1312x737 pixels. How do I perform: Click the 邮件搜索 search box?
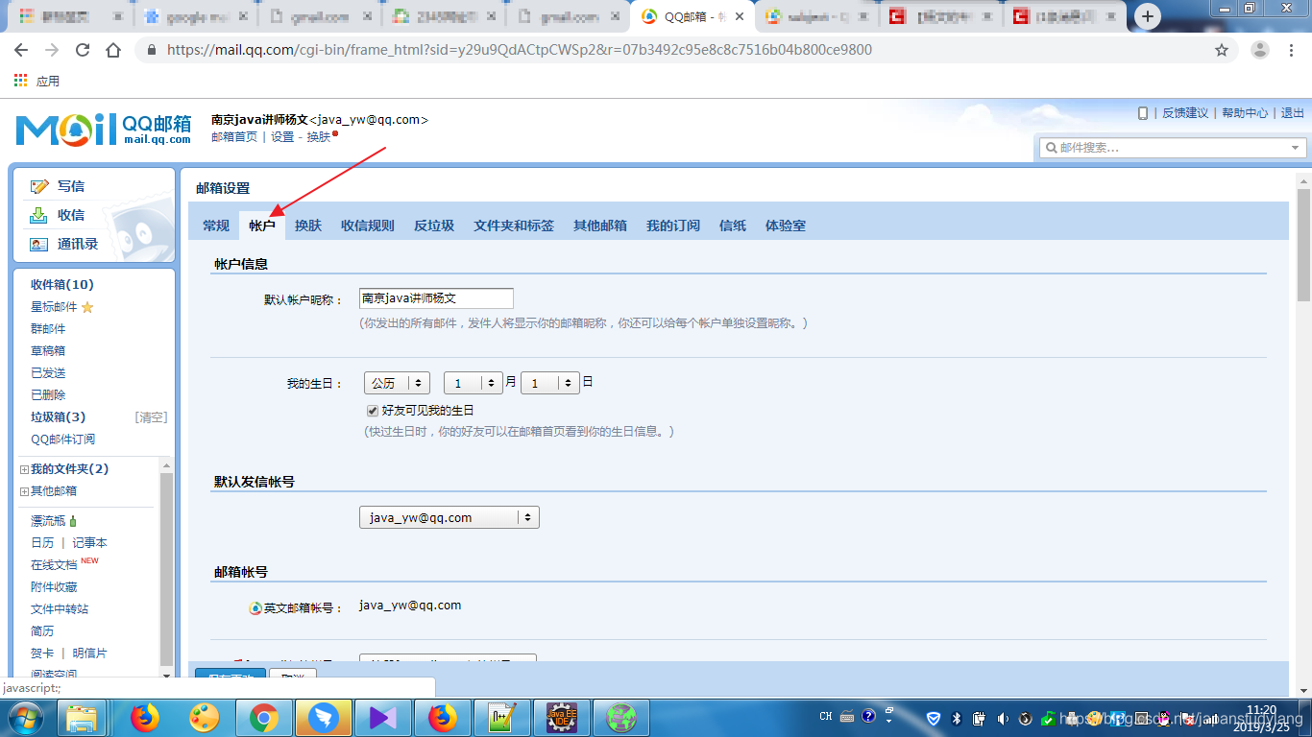[x=1172, y=148]
